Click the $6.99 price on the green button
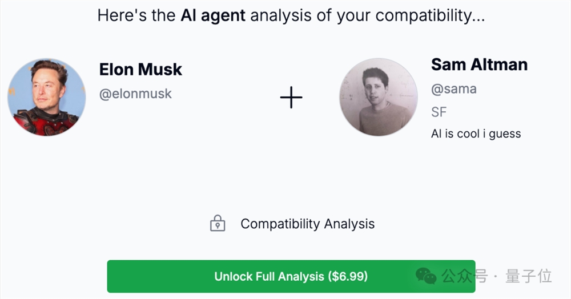Viewport: 571px width, 299px height. pyautogui.click(x=348, y=277)
